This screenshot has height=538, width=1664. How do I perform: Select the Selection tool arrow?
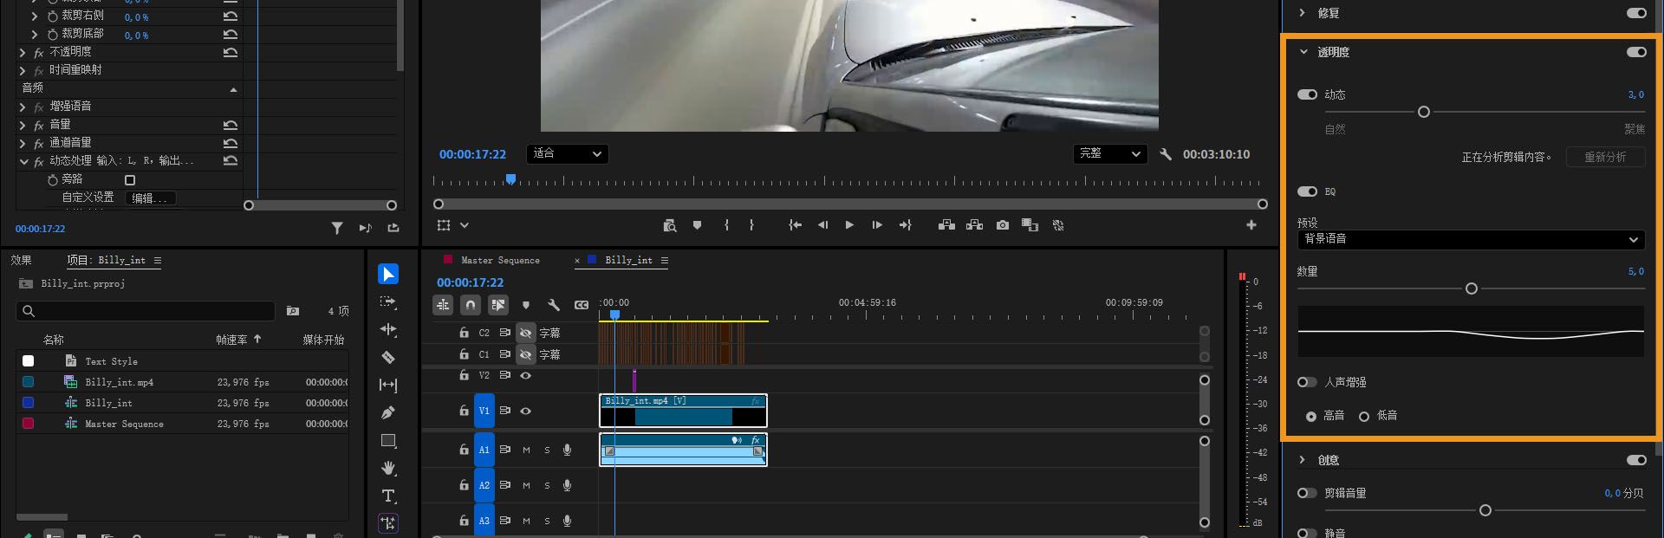click(x=388, y=274)
